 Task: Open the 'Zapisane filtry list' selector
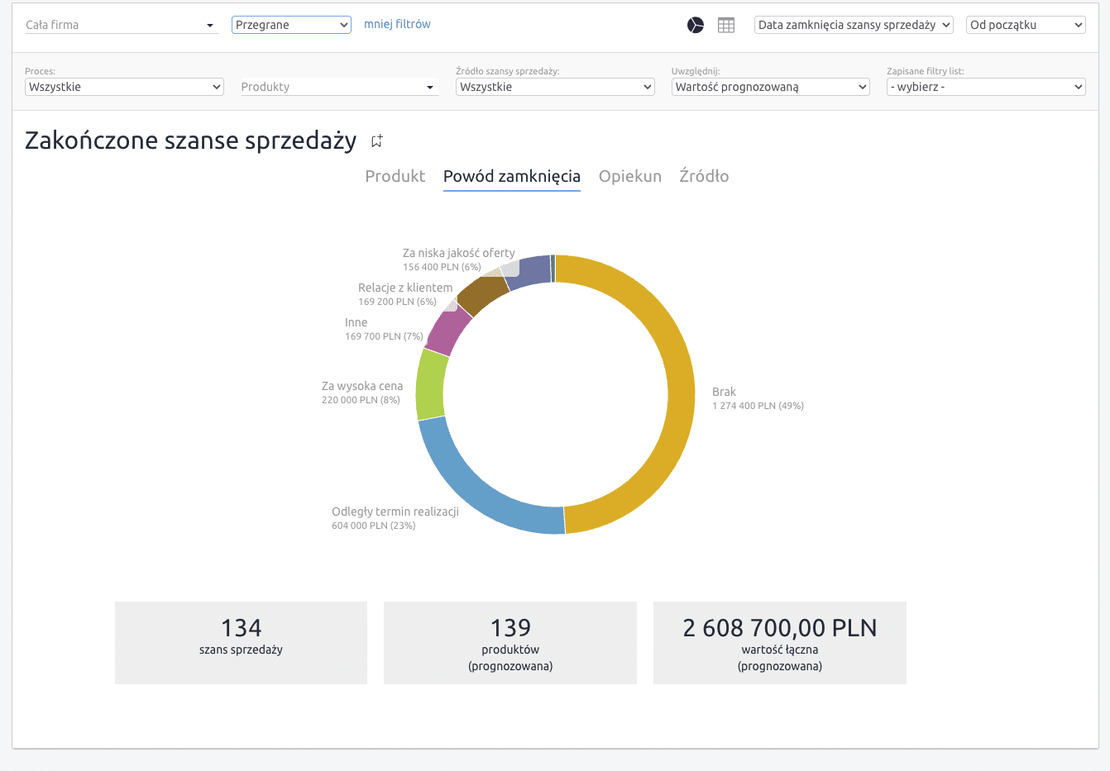(986, 86)
